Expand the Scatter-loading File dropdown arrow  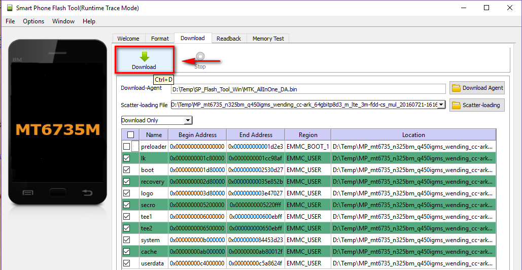coord(441,105)
